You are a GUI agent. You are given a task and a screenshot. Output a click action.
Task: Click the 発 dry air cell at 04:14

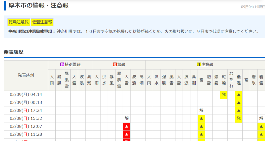pyautogui.click(x=224, y=95)
